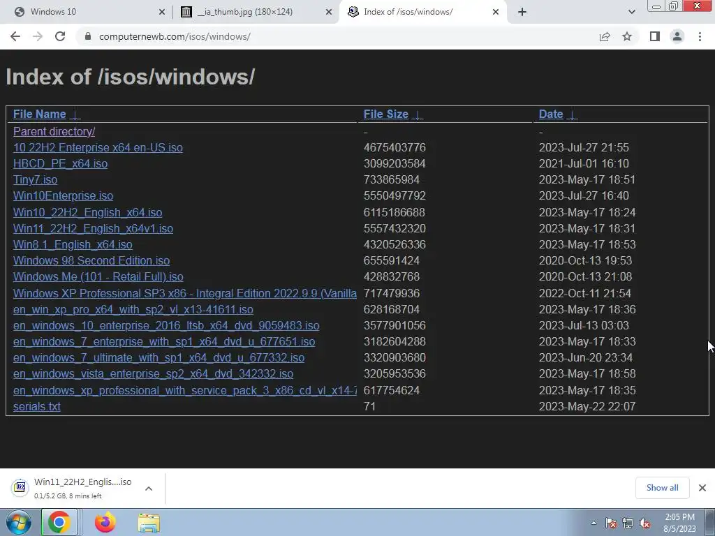The width and height of the screenshot is (715, 536).
Task: Click the date 2021-Jul-01 16:10
Action: pos(584,163)
